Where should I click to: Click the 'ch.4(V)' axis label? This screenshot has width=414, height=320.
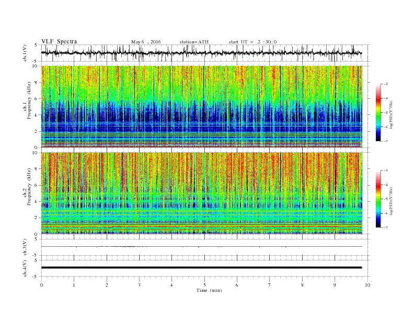(25, 268)
